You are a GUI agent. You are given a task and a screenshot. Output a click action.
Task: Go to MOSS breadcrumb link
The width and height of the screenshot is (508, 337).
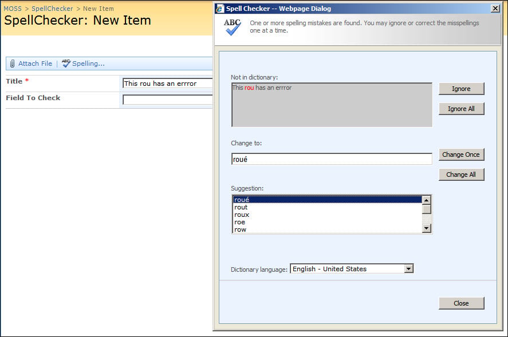tap(13, 9)
